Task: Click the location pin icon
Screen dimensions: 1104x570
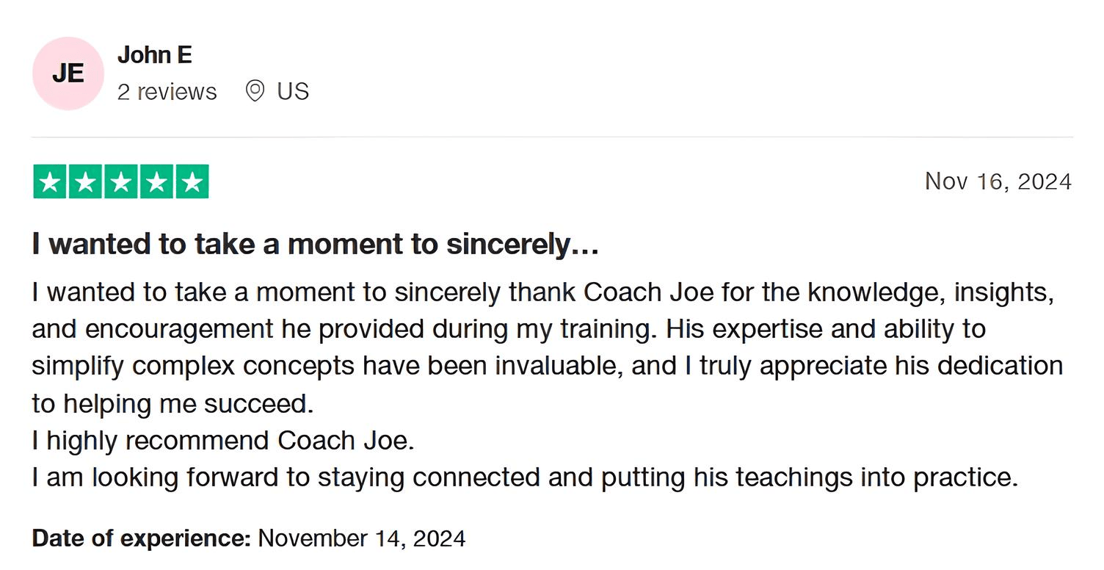Action: [255, 92]
